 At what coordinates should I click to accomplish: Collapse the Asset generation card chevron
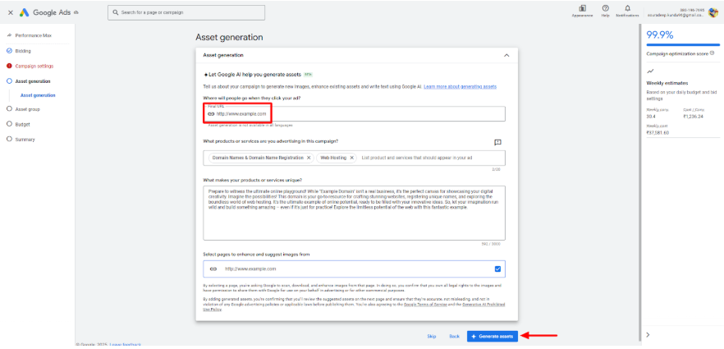point(506,55)
